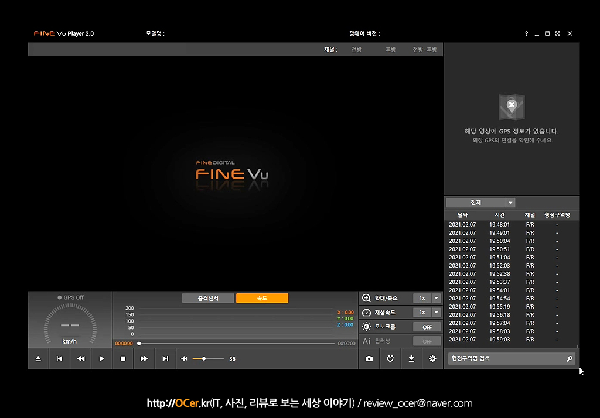Select recording at 19:55:19
Viewport: 600px width, 418px height.
511,307
